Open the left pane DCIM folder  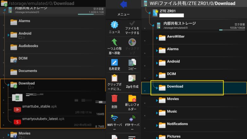coord(54,60)
